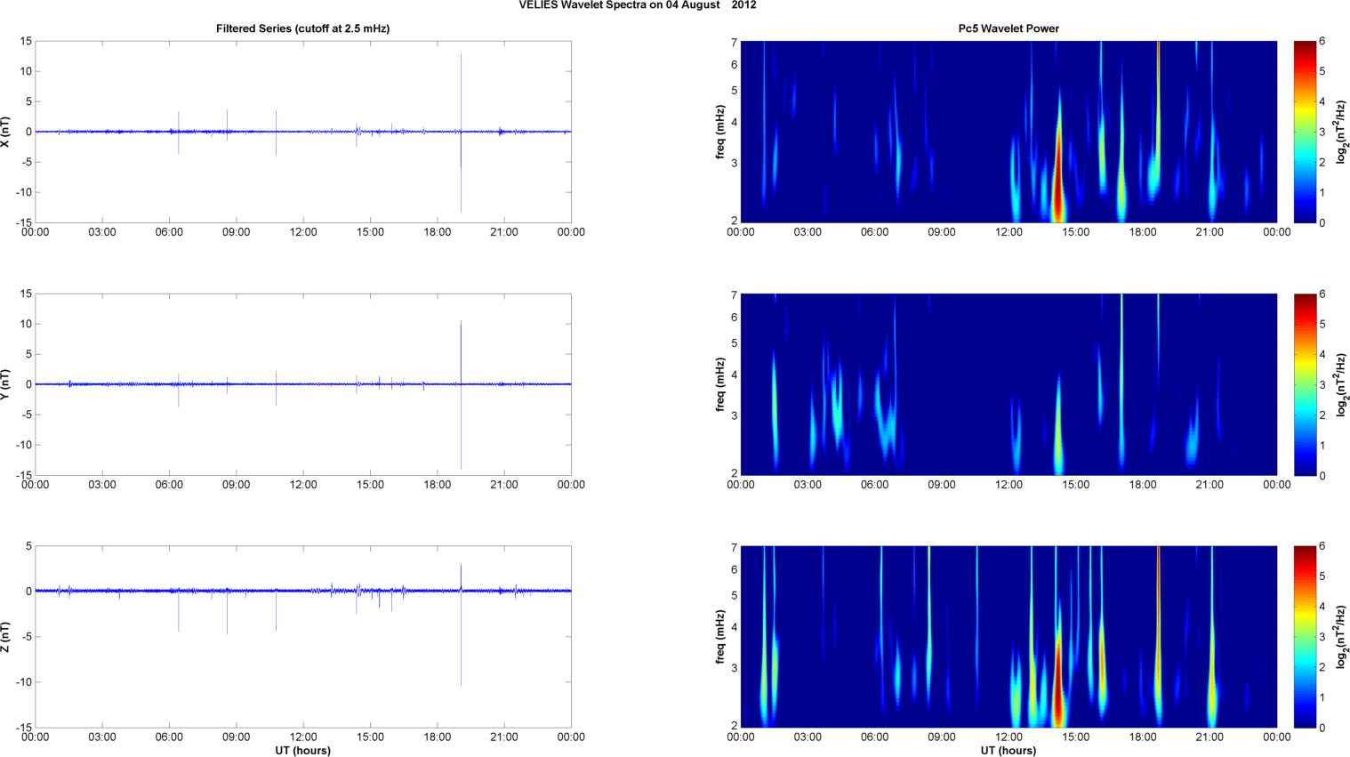Click the '4' frequency tick on the middle spectrogram
1350x757 pixels.
tap(735, 375)
